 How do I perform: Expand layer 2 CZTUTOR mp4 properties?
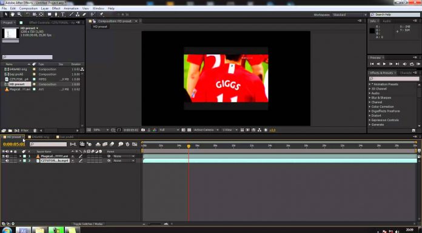point(20,161)
